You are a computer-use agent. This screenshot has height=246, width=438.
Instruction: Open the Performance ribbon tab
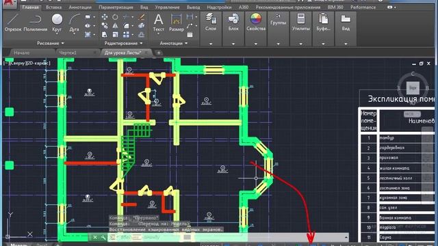click(x=363, y=8)
